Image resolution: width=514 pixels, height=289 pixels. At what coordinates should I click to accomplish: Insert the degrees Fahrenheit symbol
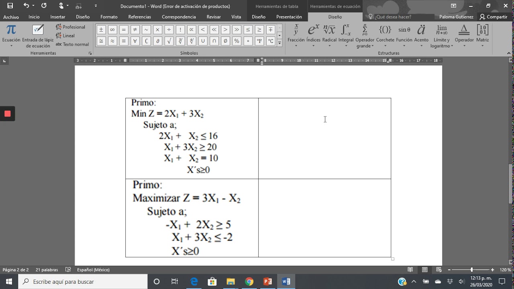click(x=259, y=41)
